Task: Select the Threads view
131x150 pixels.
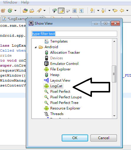Action: click(x=57, y=114)
